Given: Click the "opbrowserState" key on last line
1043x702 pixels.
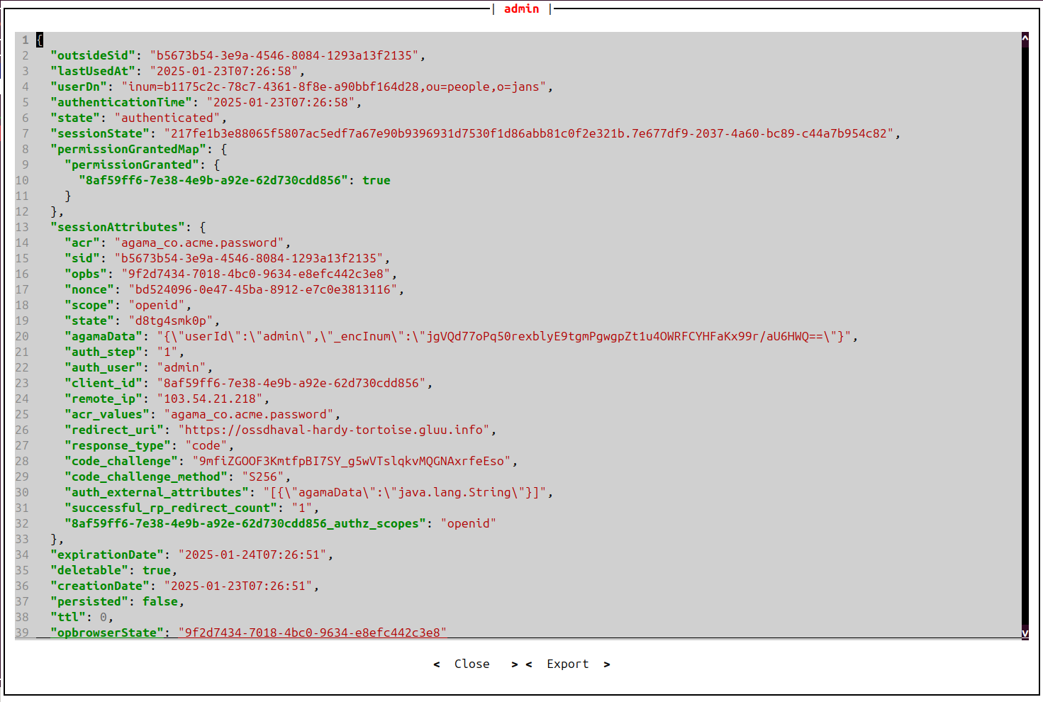Looking at the screenshot, I should (x=106, y=632).
